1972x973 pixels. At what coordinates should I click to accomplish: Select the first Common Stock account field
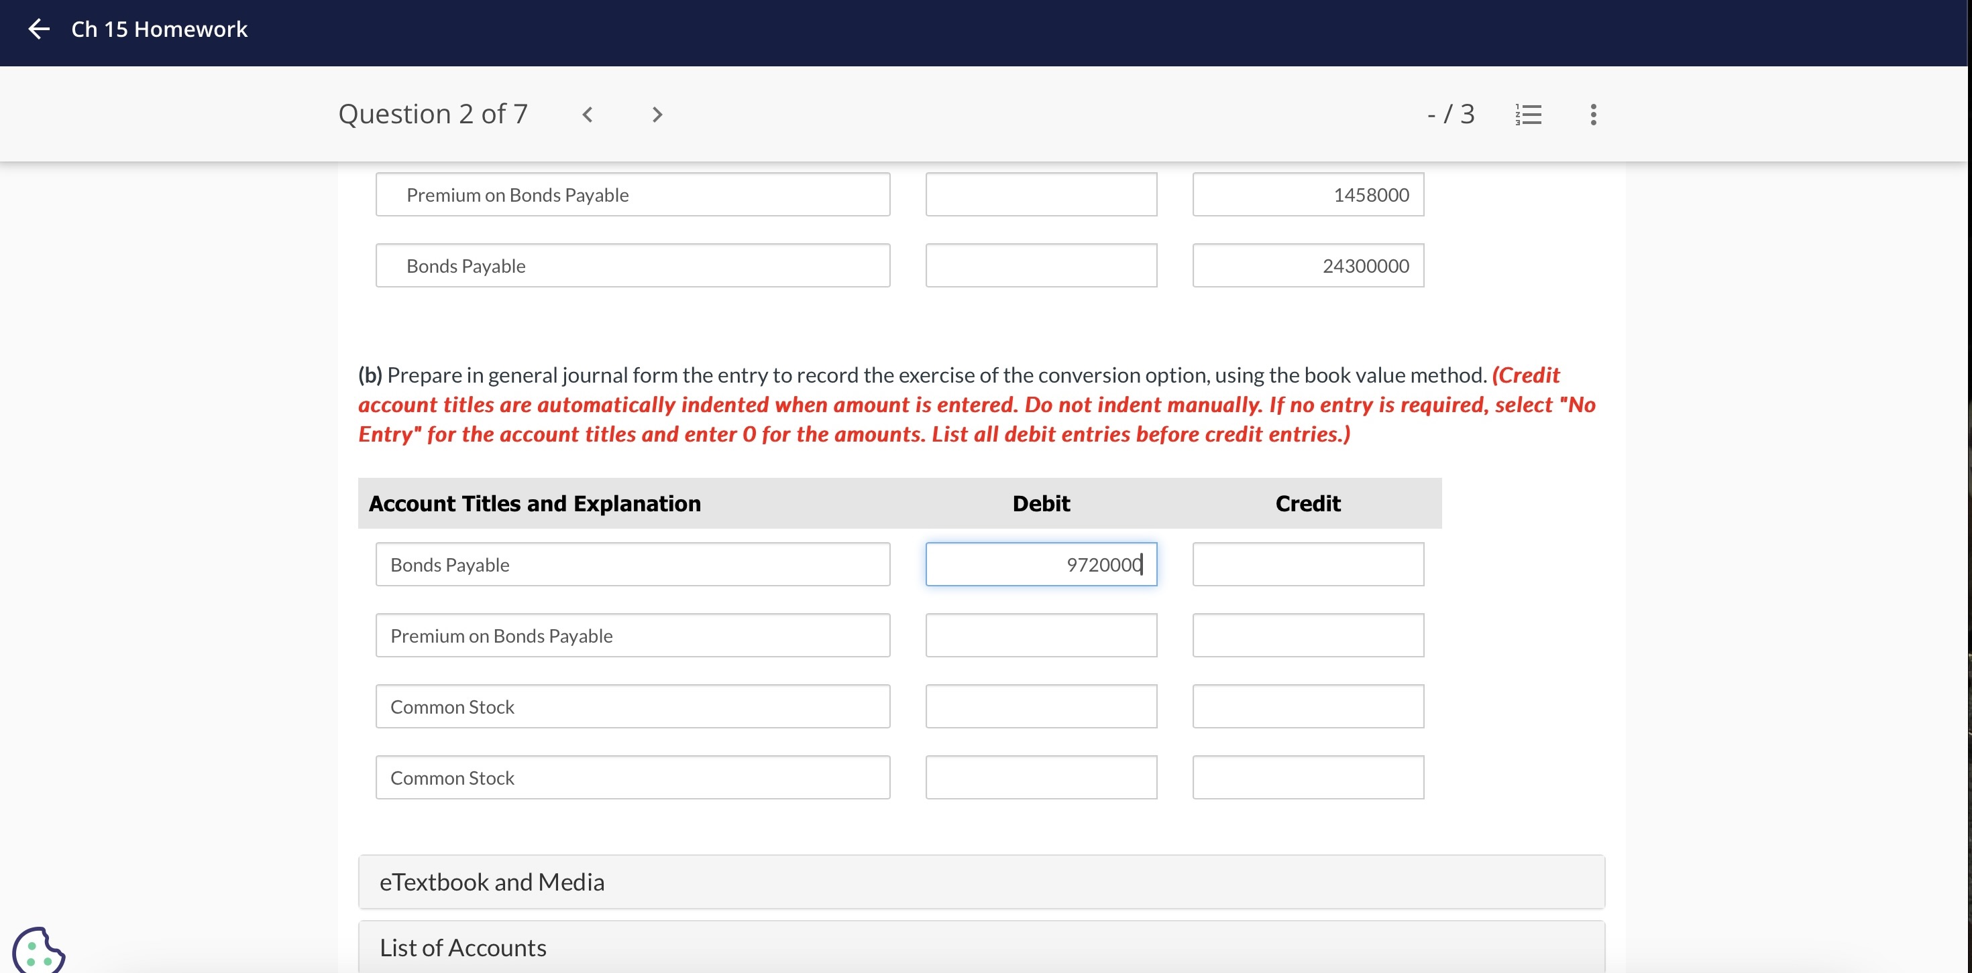coord(633,707)
